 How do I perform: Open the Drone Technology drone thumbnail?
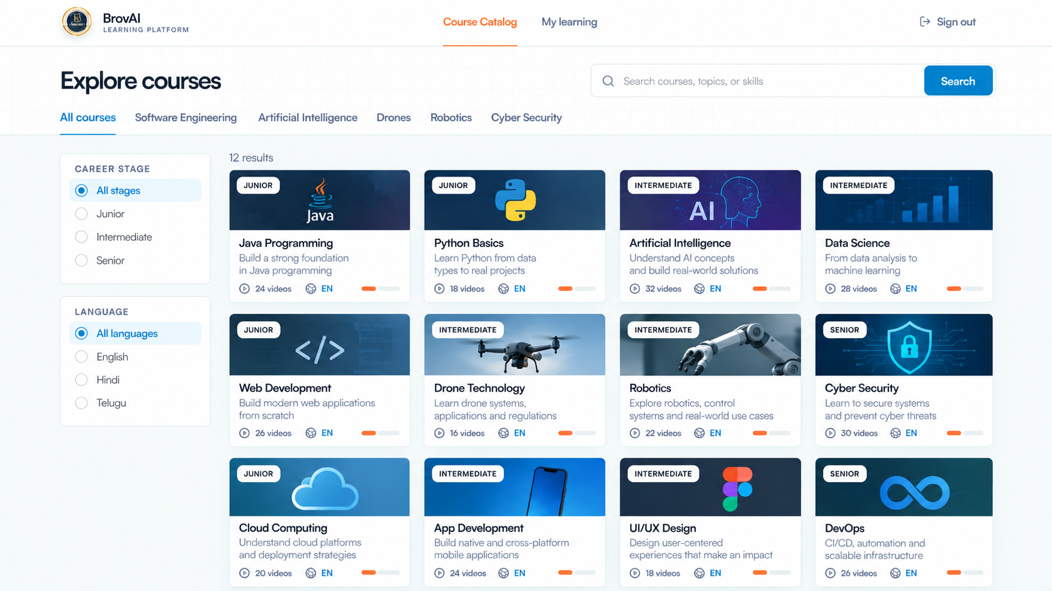(x=515, y=345)
